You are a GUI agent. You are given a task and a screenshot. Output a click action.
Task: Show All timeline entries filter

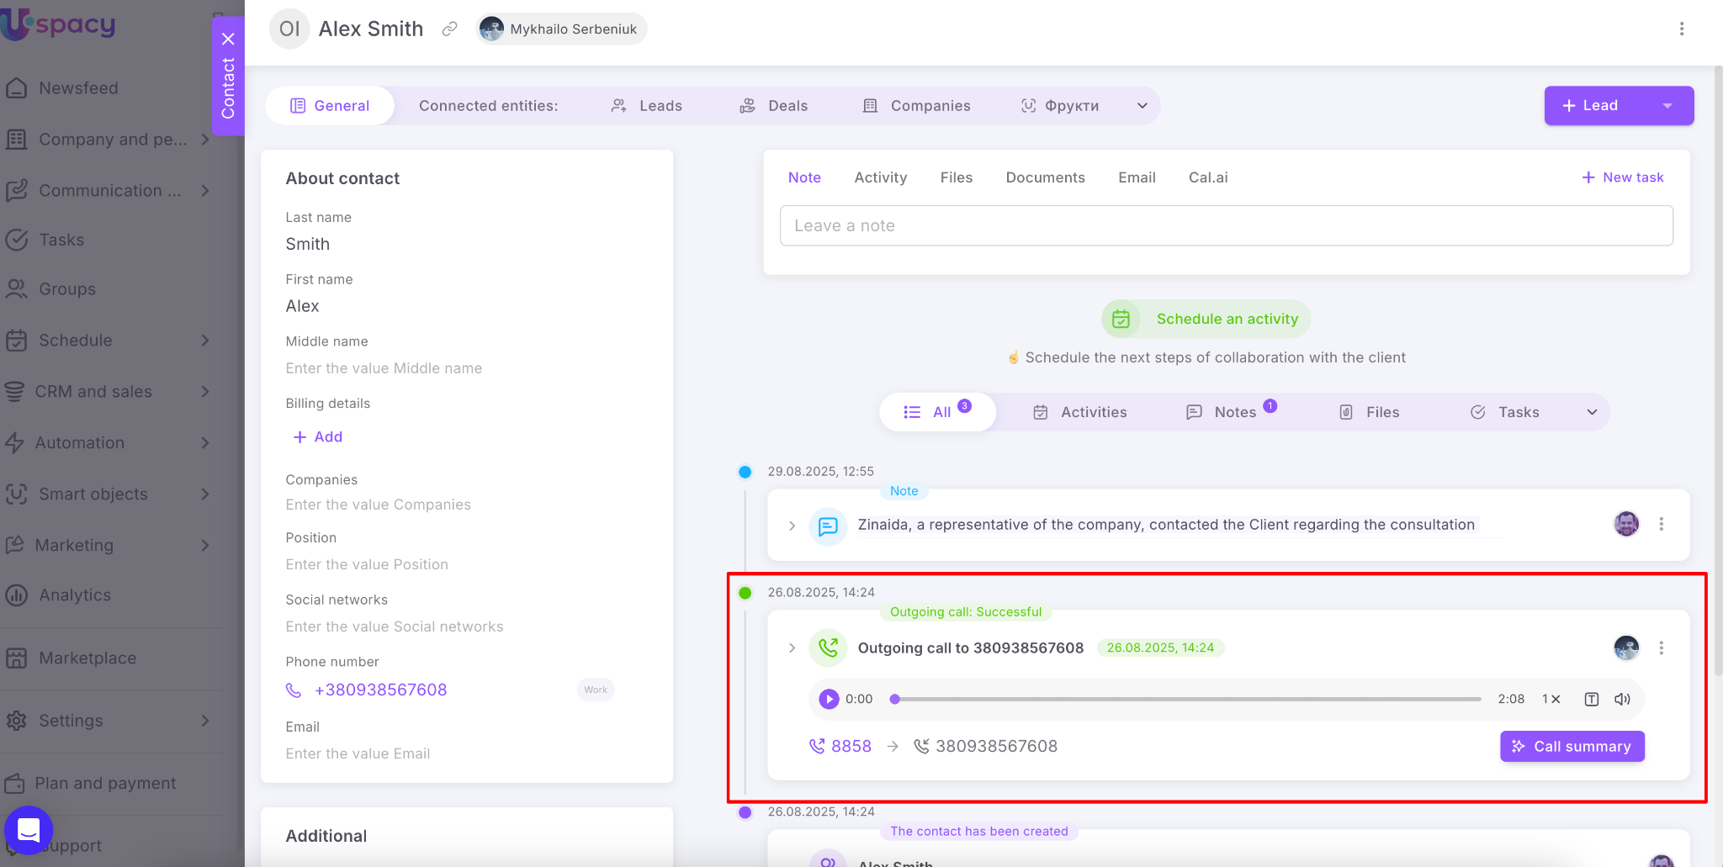[938, 412]
